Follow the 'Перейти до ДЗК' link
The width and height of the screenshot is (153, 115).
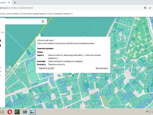click(46, 68)
